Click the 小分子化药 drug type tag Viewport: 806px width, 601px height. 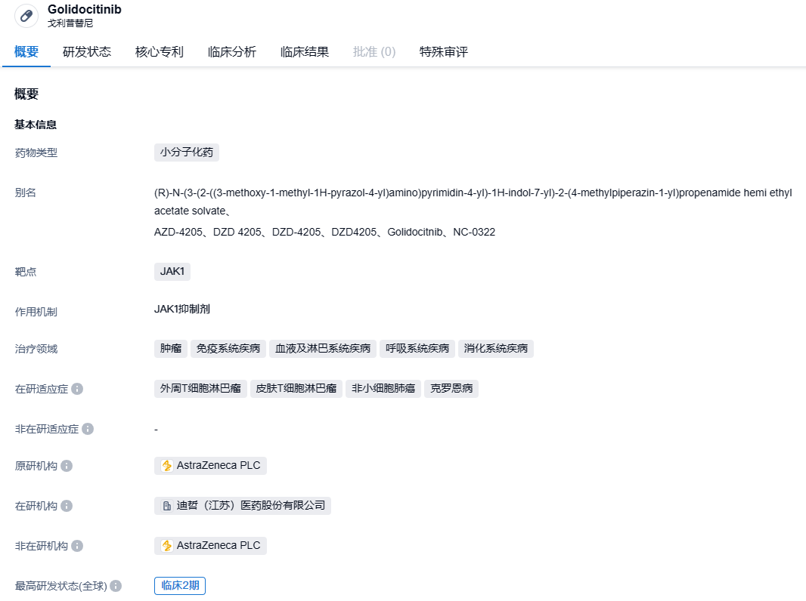(x=187, y=153)
